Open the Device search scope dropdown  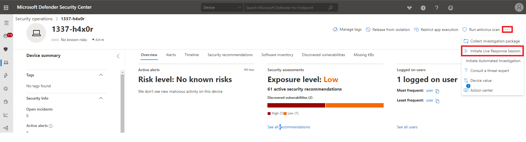(x=222, y=8)
